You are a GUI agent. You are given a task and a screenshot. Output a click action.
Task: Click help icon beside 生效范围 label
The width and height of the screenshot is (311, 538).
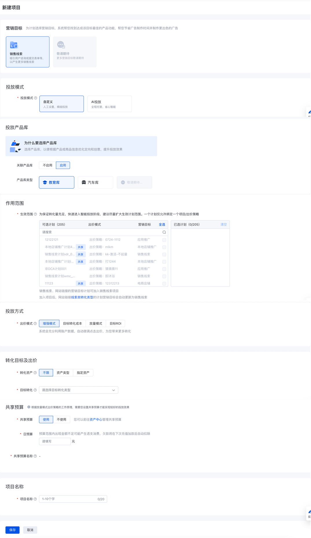coord(35,214)
